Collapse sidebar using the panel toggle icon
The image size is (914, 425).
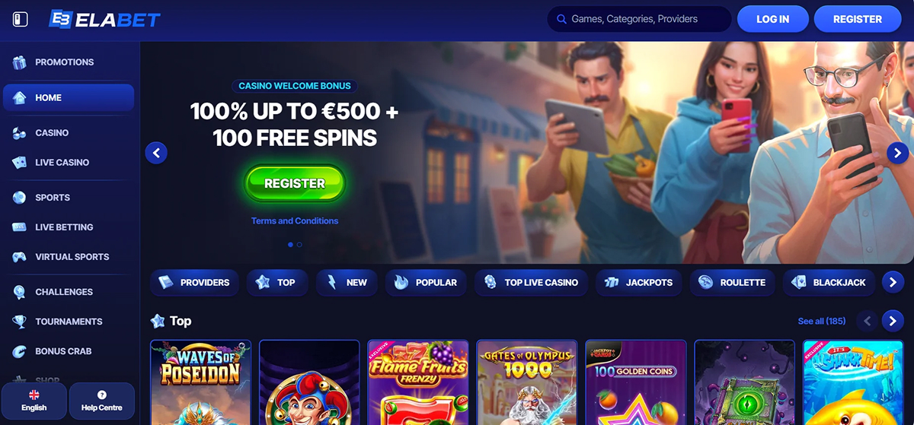pos(21,19)
